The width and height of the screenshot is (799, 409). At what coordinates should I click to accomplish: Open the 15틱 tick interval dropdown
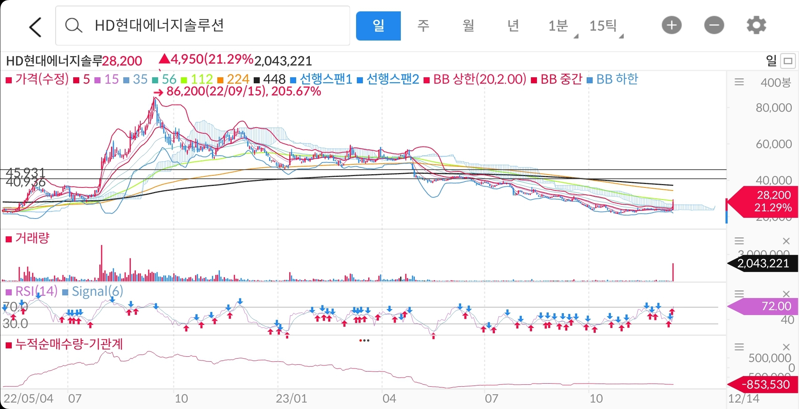[606, 27]
